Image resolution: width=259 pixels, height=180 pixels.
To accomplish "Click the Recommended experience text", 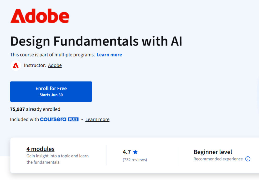I will click(218, 159).
